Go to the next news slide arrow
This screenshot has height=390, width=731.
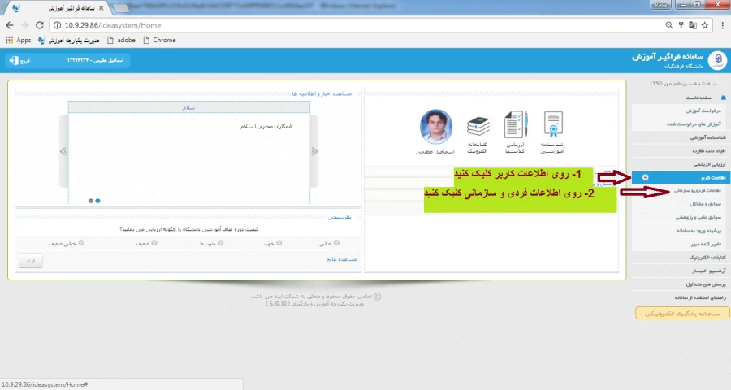click(314, 151)
